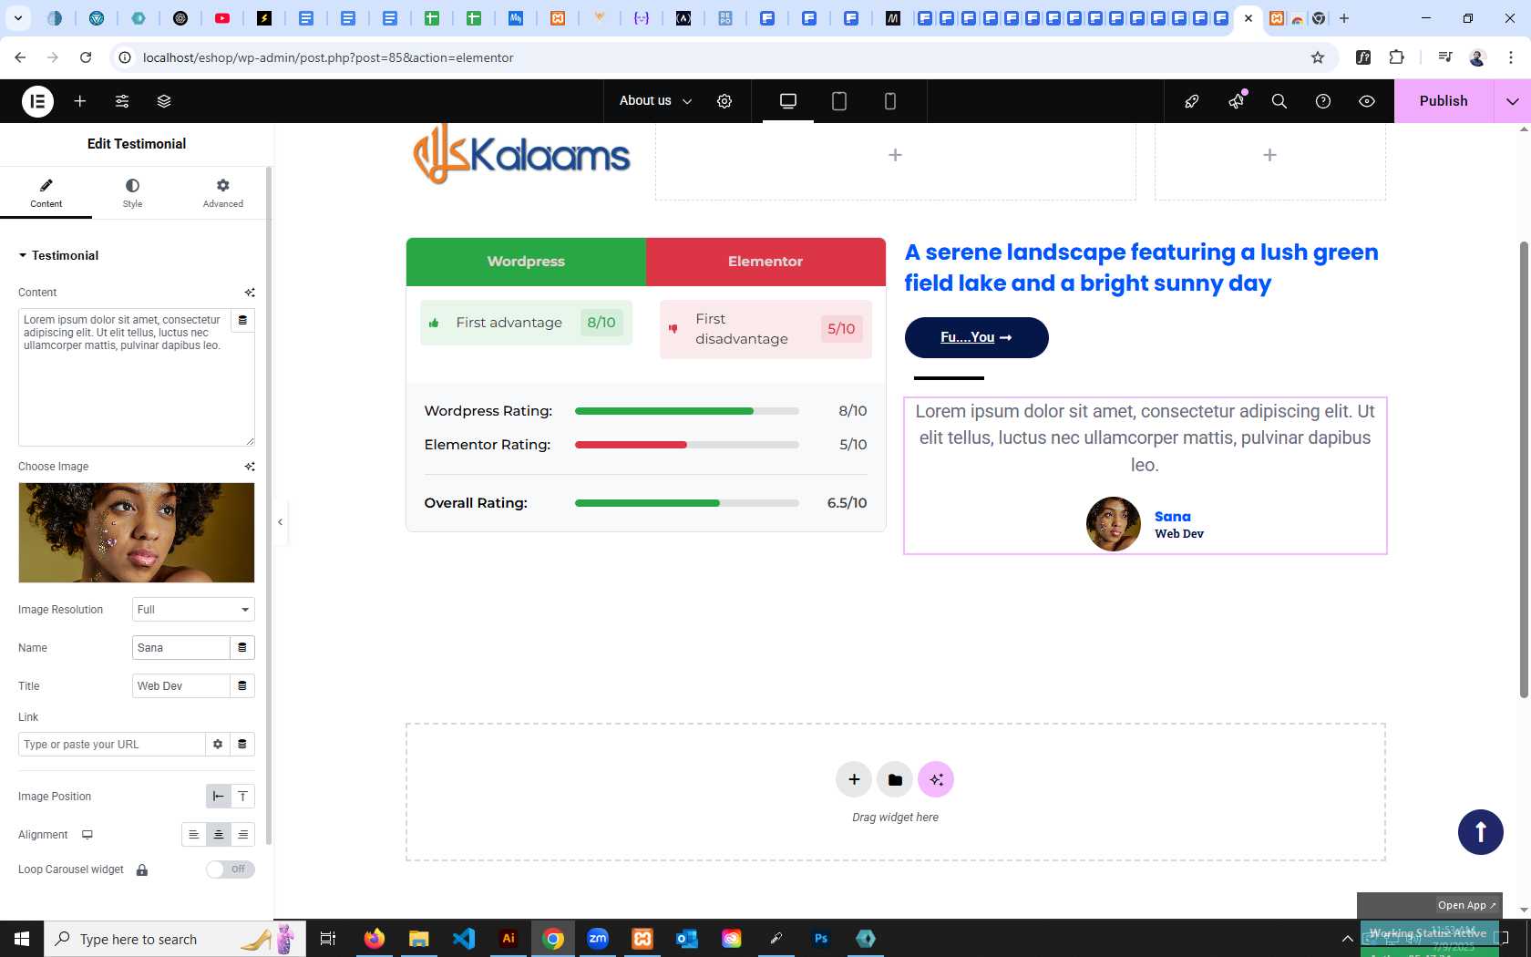
Task: Set image position to top
Action: point(243,797)
